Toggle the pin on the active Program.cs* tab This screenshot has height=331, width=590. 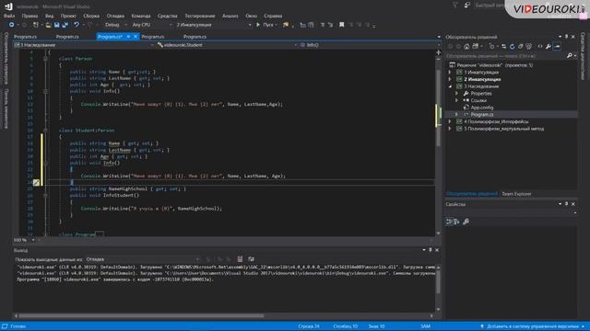[x=128, y=37]
